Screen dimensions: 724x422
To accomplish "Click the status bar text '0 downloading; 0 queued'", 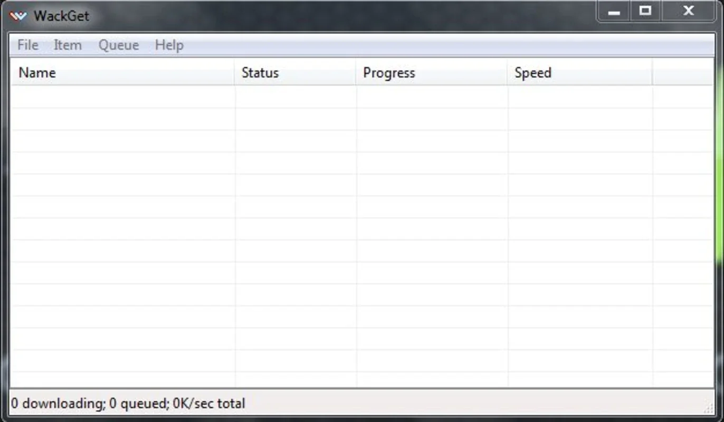I will (x=89, y=404).
